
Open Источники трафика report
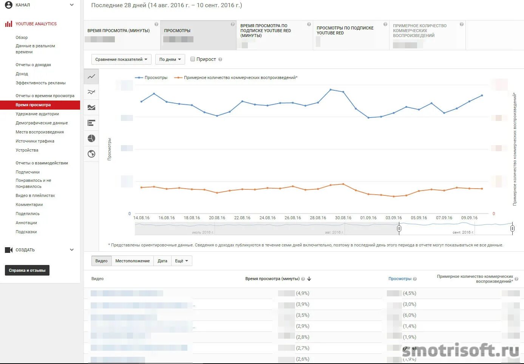click(x=35, y=141)
